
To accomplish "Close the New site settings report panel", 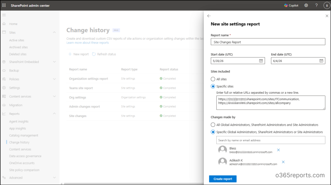I will pos(327,16).
